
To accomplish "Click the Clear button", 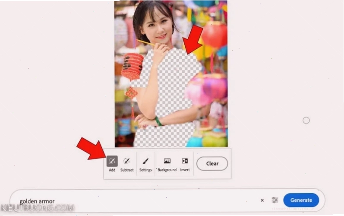I will (x=212, y=164).
